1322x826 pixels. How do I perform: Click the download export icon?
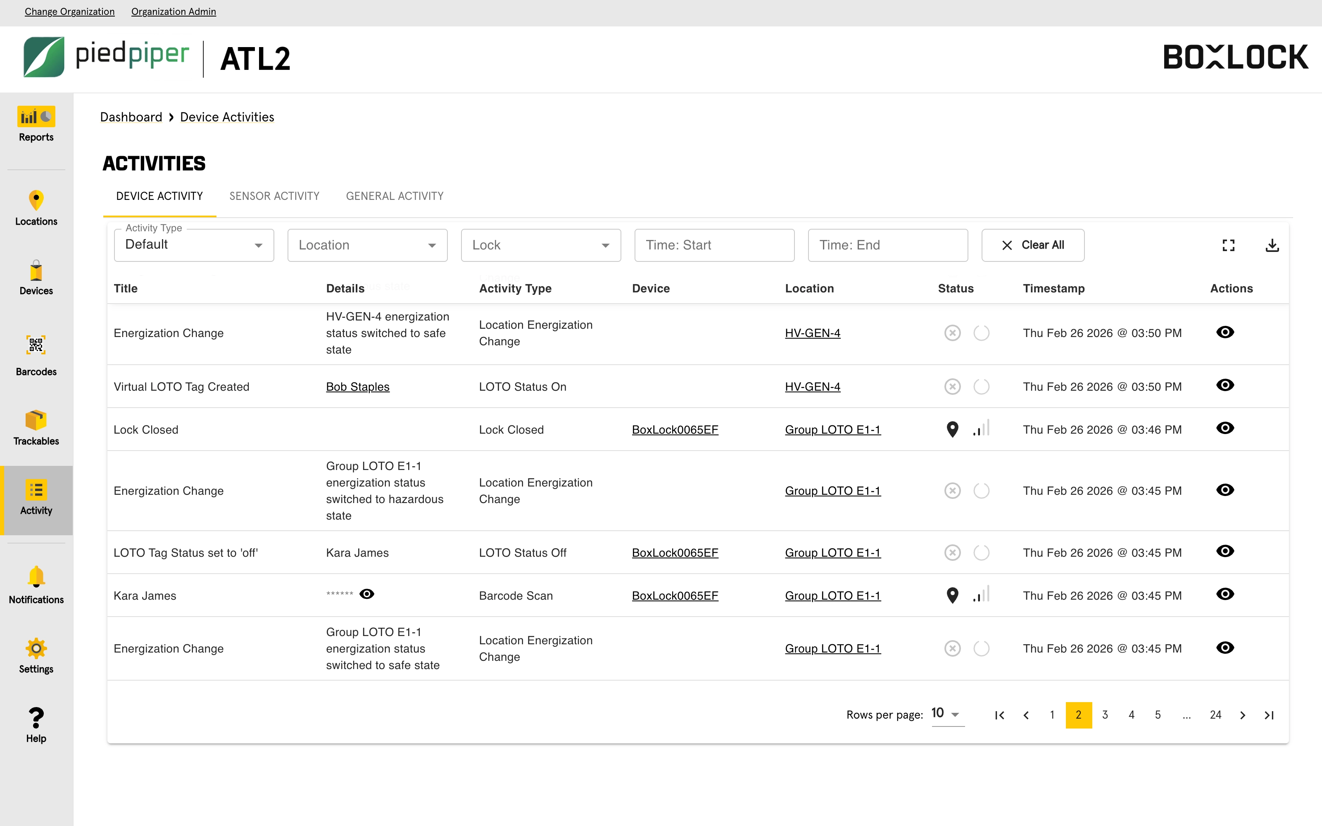click(x=1272, y=245)
